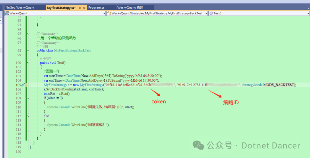Image resolution: width=310 pixels, height=158 pixels.
Task: Click the class icon in type dropdown
Action: [x=109, y=14]
